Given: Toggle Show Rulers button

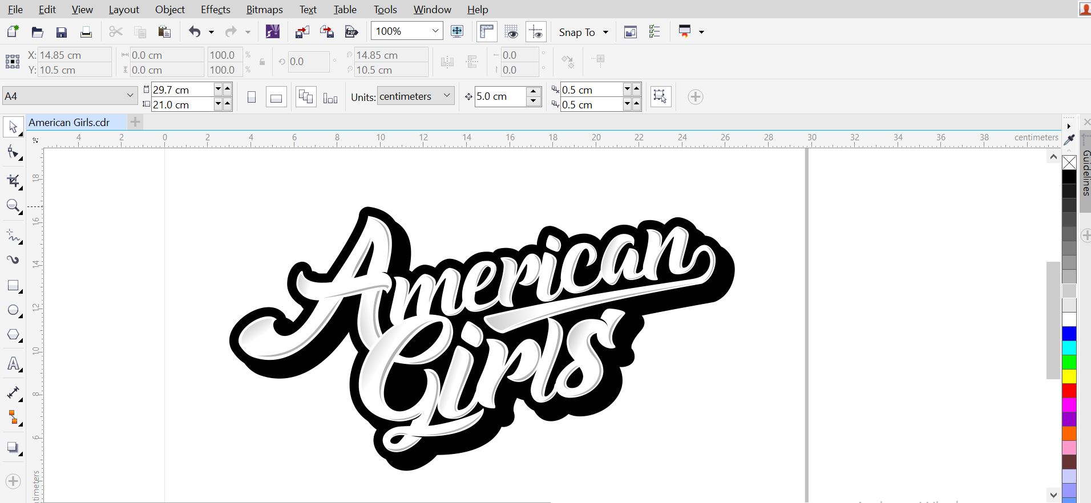Looking at the screenshot, I should [487, 32].
